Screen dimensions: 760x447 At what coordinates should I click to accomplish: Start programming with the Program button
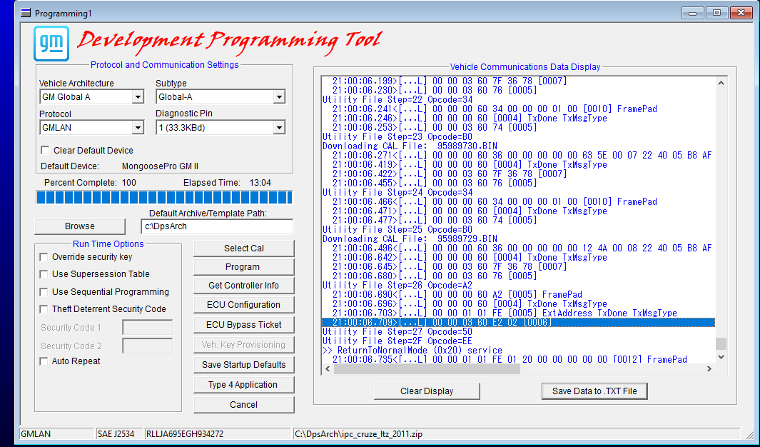(x=244, y=267)
